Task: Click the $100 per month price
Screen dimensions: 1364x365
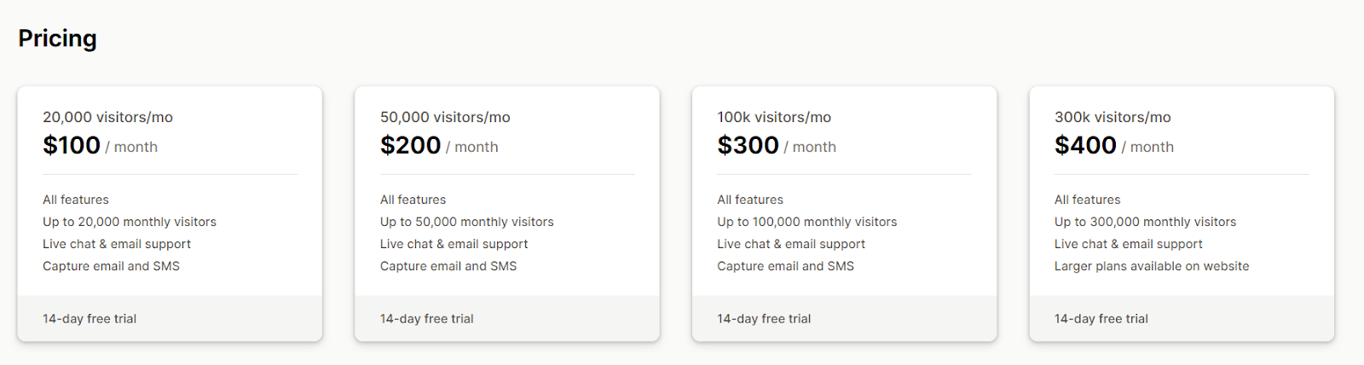Action: point(100,146)
